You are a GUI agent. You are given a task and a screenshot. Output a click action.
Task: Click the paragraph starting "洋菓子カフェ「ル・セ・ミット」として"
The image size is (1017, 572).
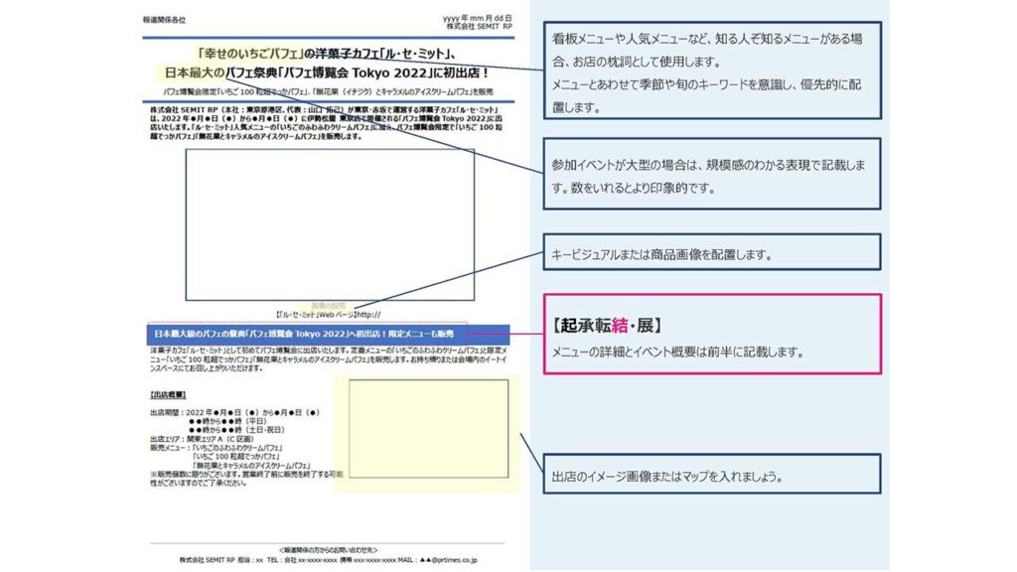coord(328,358)
